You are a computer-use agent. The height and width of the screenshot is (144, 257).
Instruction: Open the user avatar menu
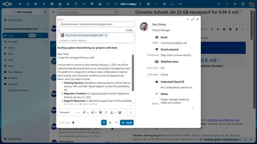(x=251, y=4)
